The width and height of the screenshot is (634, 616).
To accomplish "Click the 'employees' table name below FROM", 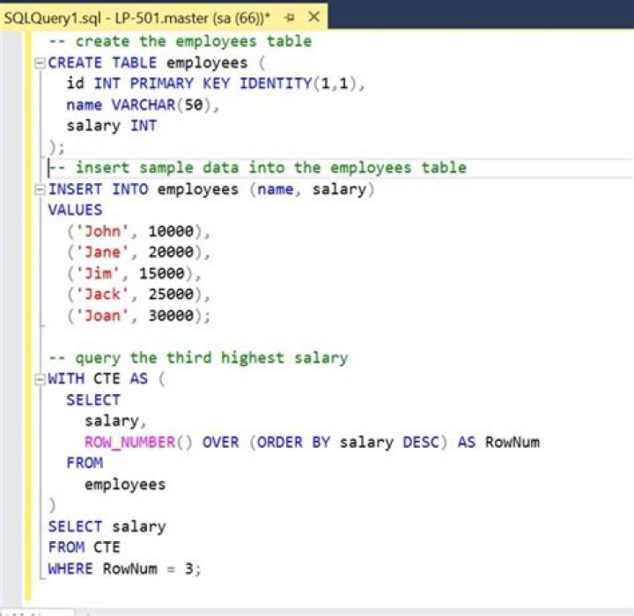I will pyautogui.click(x=125, y=484).
